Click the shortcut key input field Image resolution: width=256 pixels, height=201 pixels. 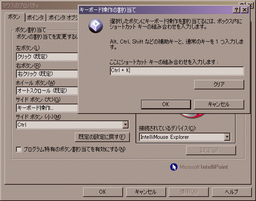(x=177, y=71)
